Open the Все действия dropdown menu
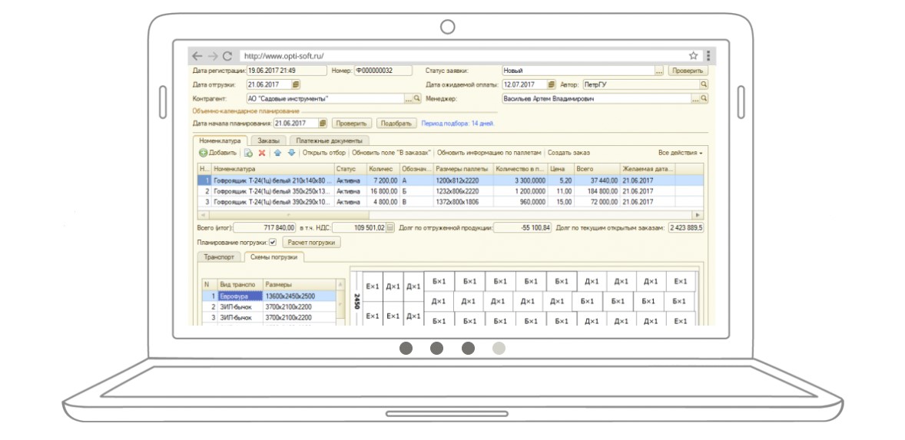 click(x=681, y=153)
